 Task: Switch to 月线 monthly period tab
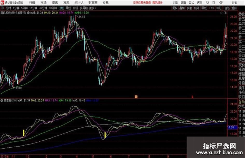[76, 8]
